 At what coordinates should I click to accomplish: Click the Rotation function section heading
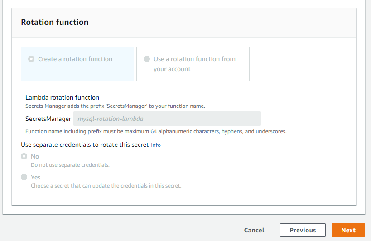pos(55,22)
